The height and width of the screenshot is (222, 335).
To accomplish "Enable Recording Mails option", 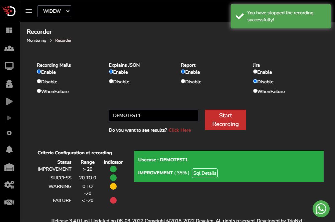I will (x=39, y=72).
